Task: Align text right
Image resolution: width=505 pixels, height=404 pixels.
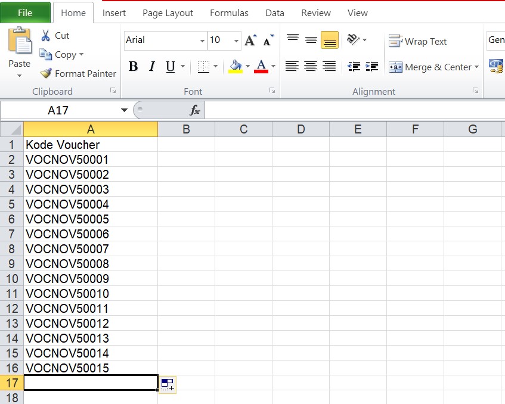Action: coord(329,67)
